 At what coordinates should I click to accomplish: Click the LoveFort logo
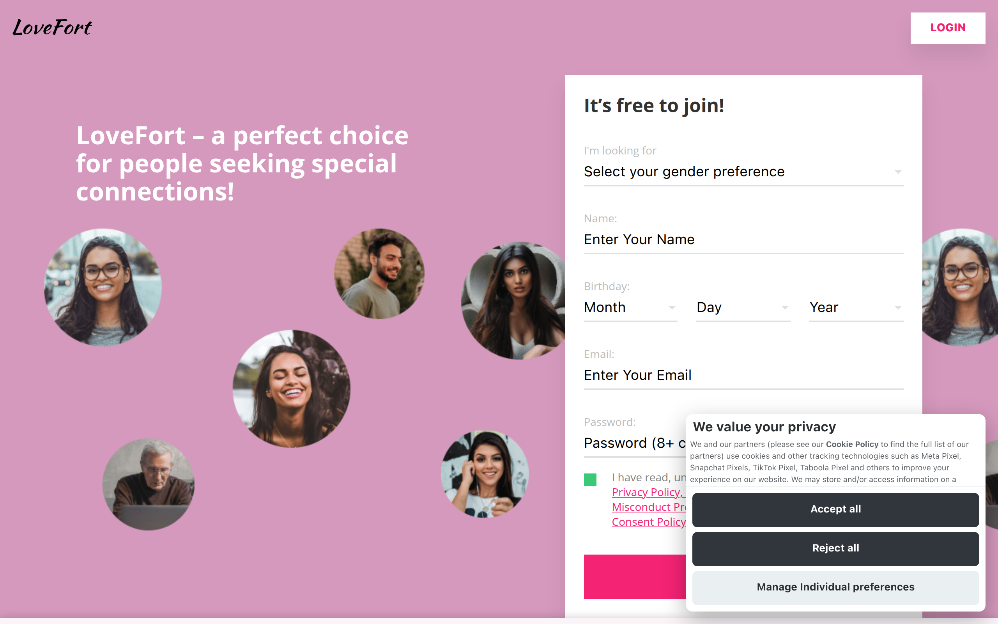click(x=52, y=28)
